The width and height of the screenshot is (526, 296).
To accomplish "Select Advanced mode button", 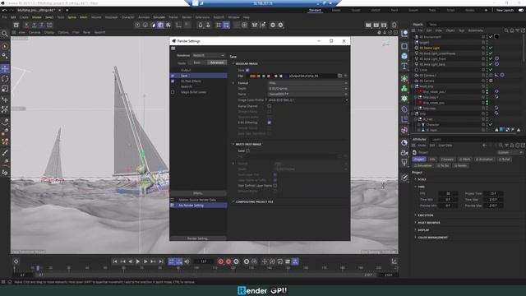I will 217,62.
